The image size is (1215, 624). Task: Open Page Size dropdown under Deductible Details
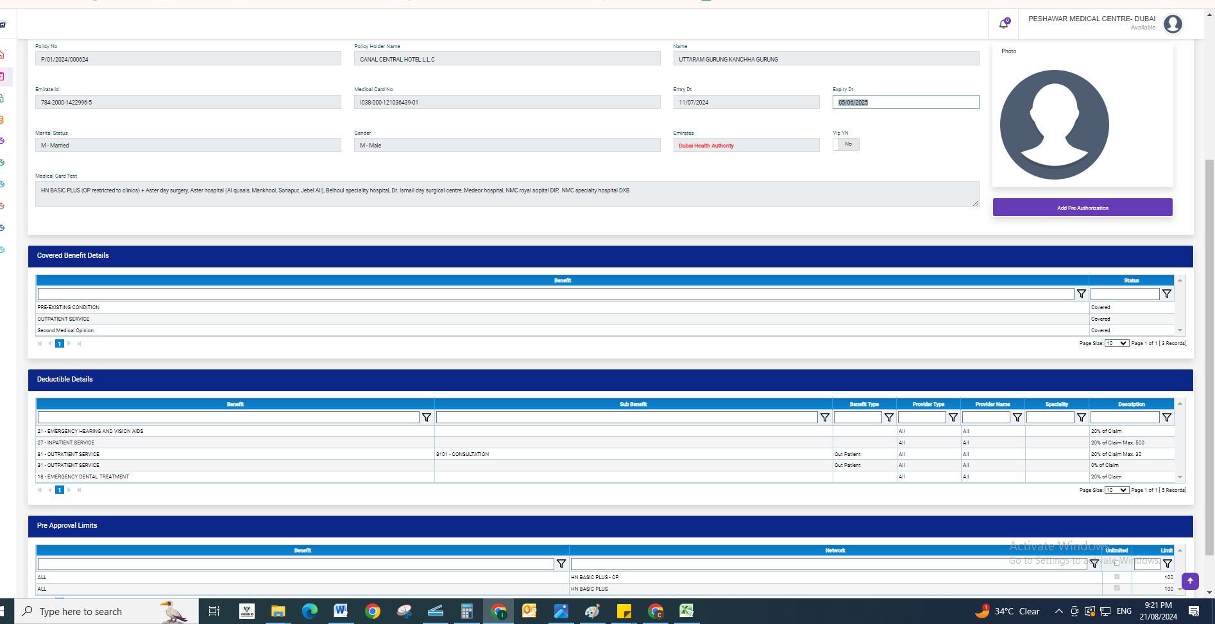coord(1116,490)
